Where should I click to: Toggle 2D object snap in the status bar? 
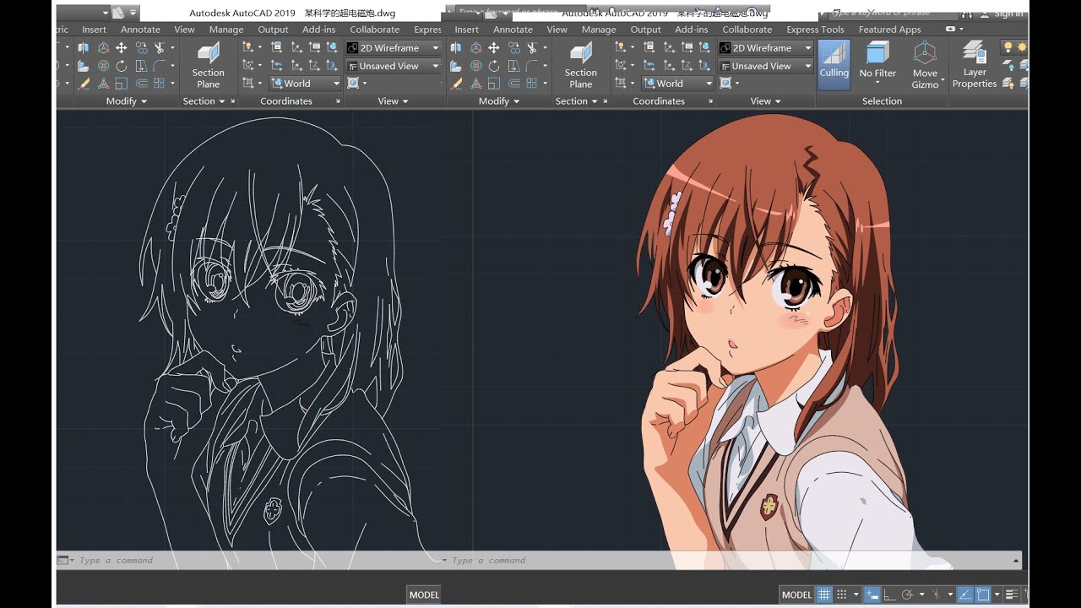click(x=982, y=594)
